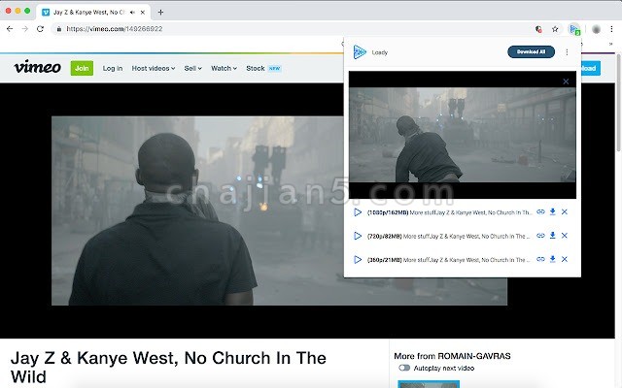Image resolution: width=622 pixels, height=388 pixels.
Task: Expand the Host videos dropdown
Action: (155, 69)
